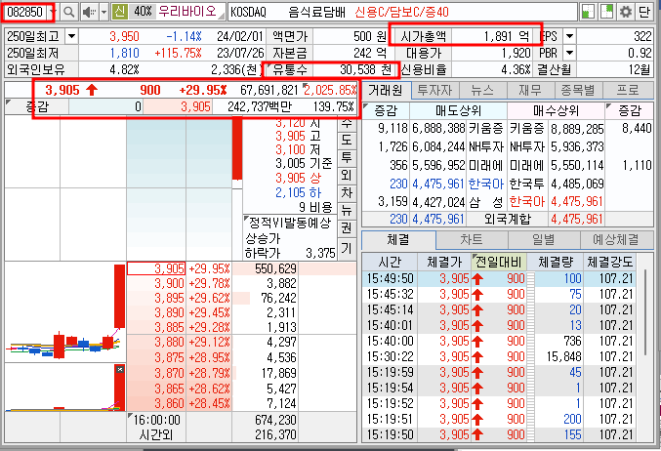Click the green 신 credit badge icon
Screen dimensions: 661x451
pos(120,12)
